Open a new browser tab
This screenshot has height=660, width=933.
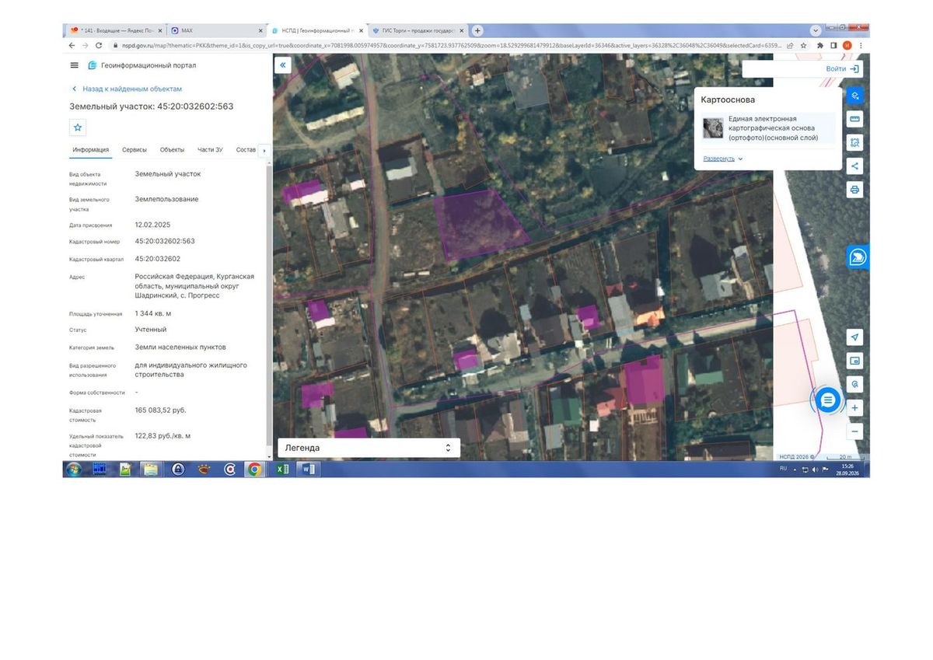coord(477,30)
